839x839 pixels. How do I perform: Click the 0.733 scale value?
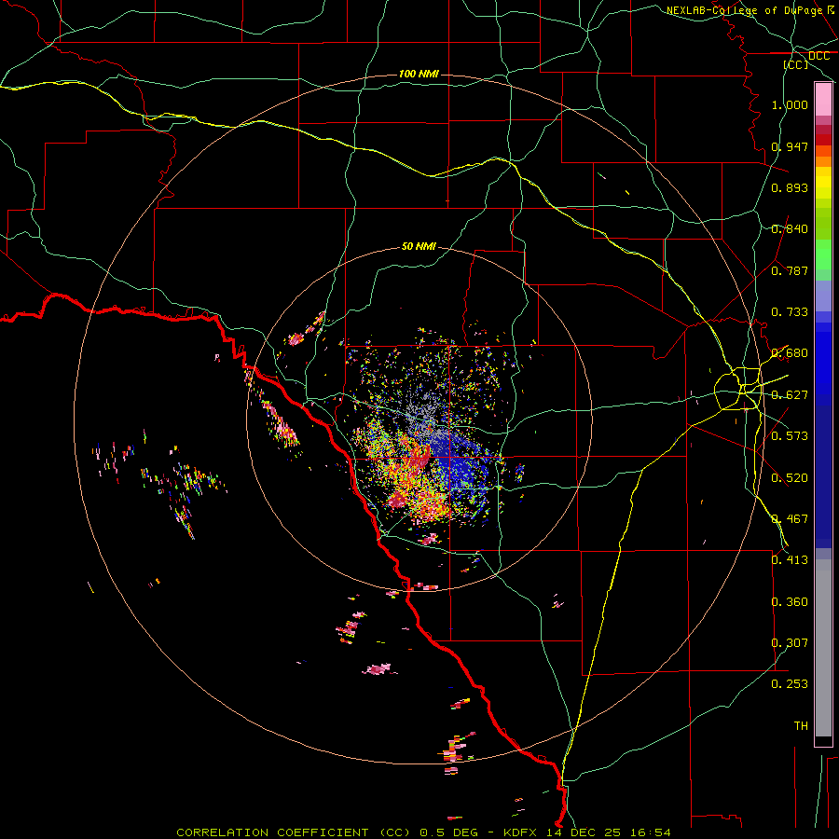pyautogui.click(x=790, y=312)
